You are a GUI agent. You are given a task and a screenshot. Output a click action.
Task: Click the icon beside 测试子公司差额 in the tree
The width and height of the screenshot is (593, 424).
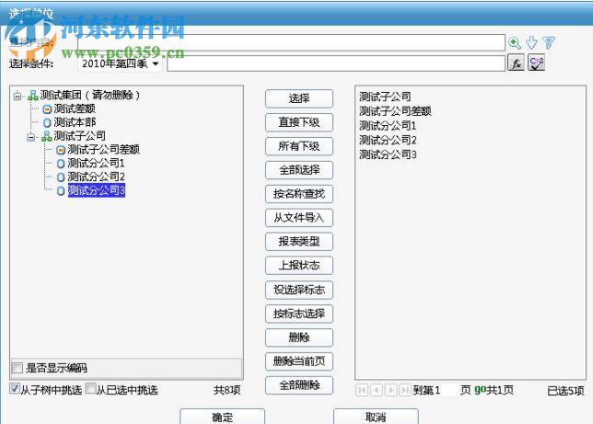coord(61,150)
